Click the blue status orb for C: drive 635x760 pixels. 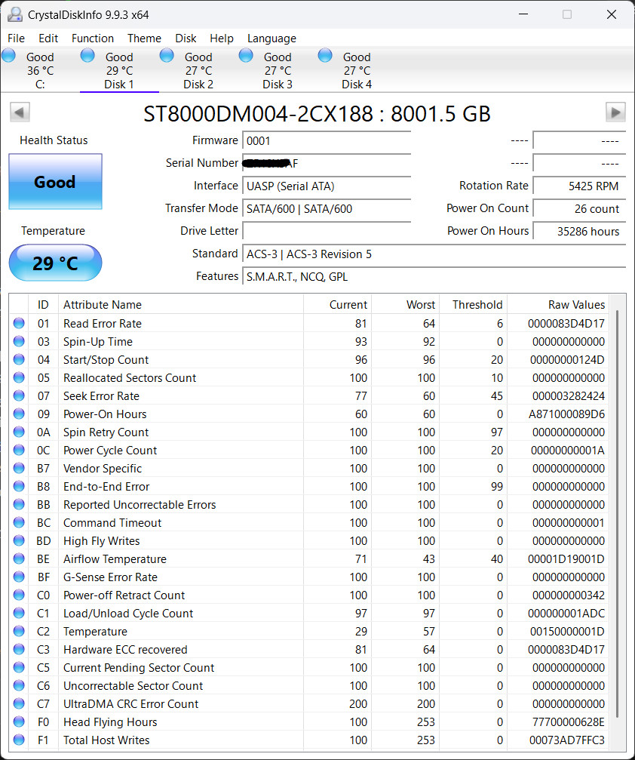pos(9,55)
